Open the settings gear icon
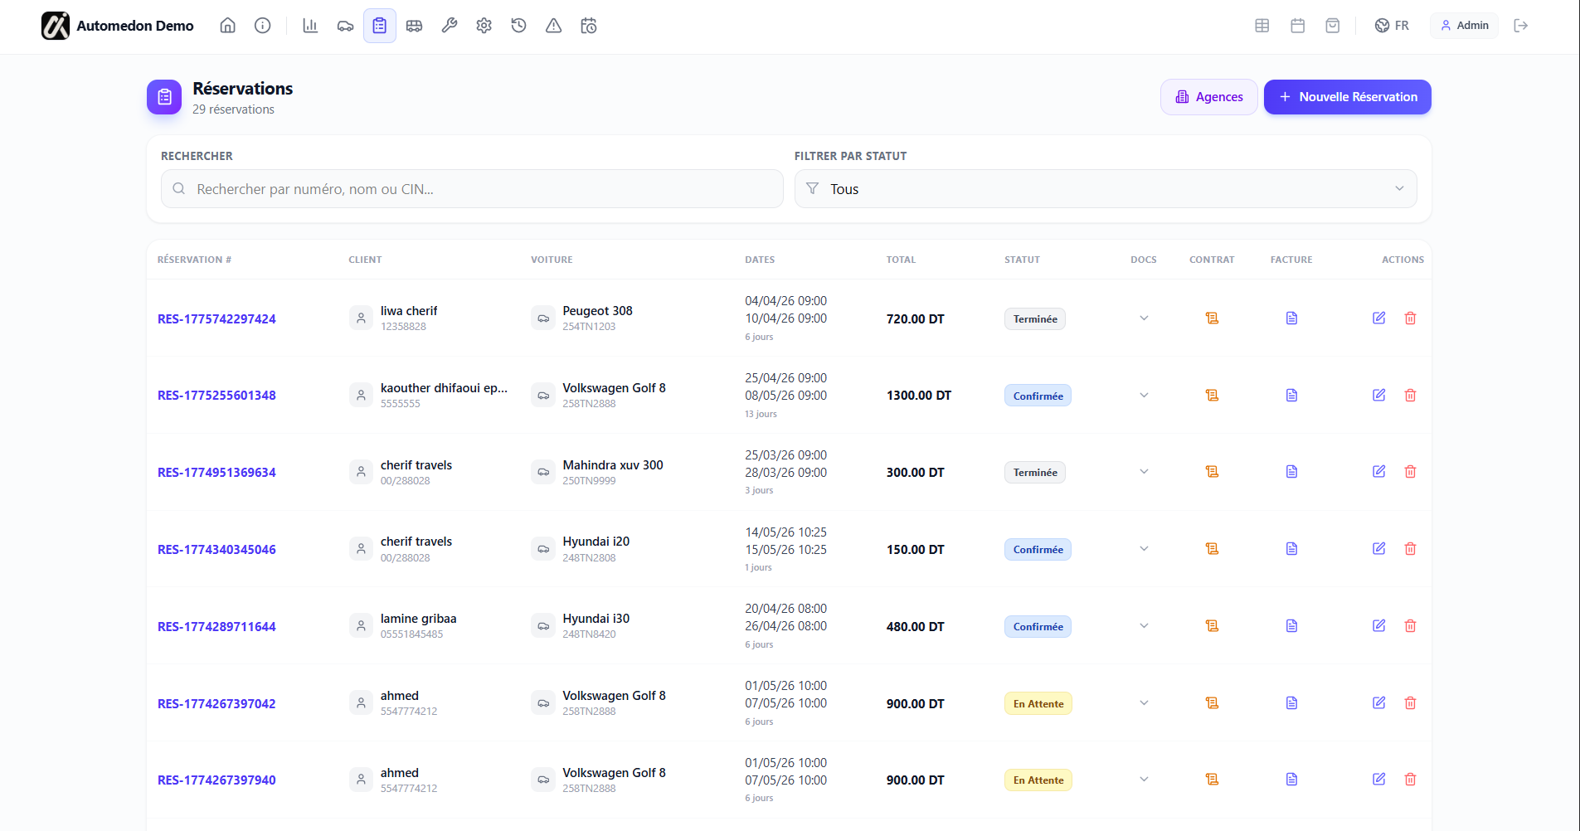1580x831 pixels. 484,25
